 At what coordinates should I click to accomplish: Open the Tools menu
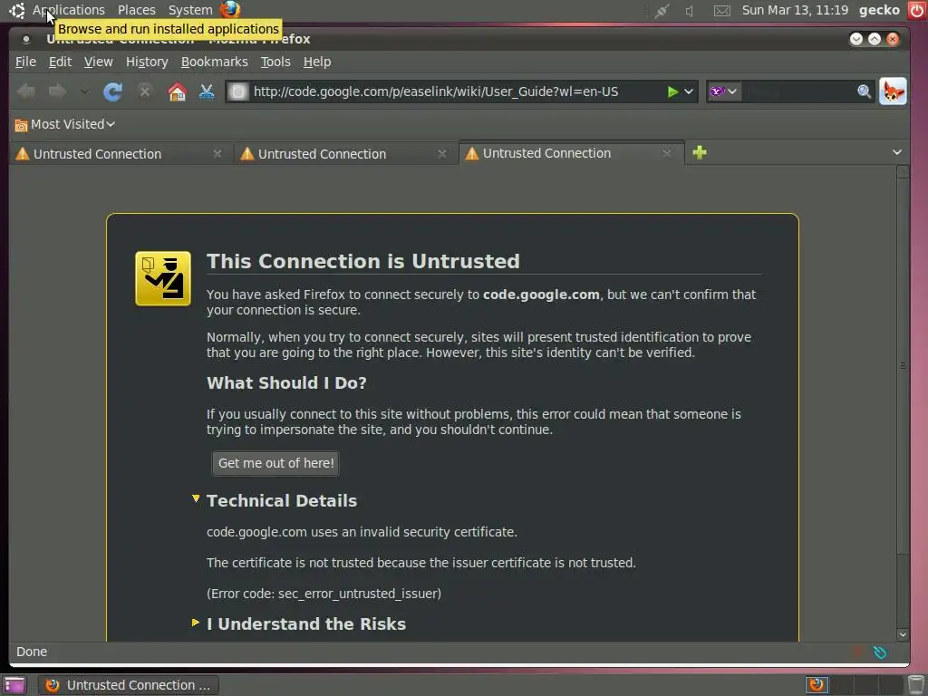click(x=275, y=62)
